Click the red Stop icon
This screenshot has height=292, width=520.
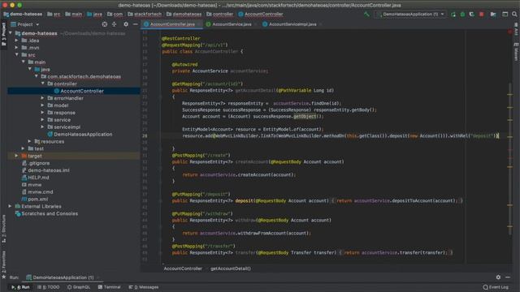click(482, 15)
